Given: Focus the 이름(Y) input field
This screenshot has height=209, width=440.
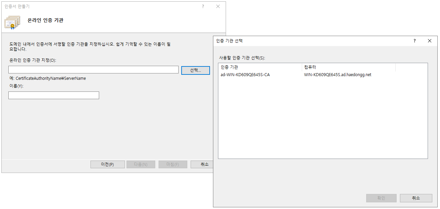Looking at the screenshot, I should pyautogui.click(x=54, y=95).
